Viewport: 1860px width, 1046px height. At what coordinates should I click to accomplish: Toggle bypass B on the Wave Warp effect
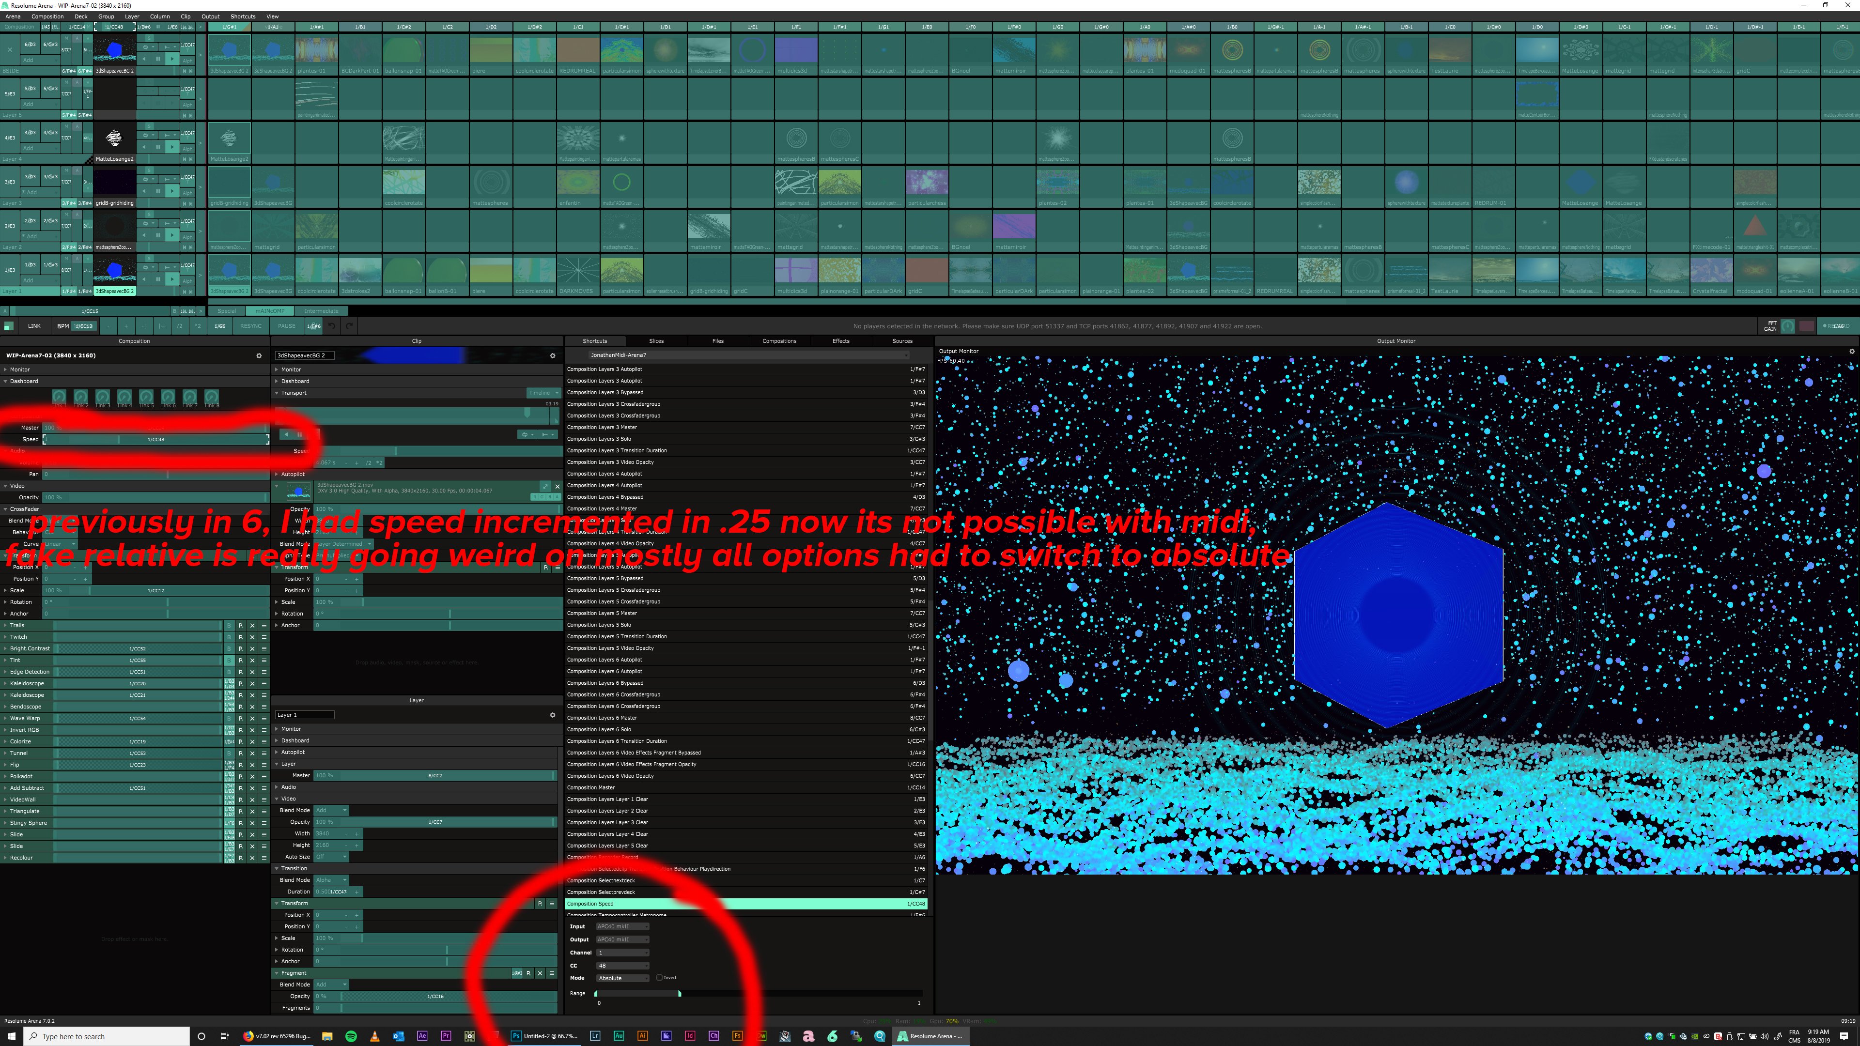[x=229, y=718]
